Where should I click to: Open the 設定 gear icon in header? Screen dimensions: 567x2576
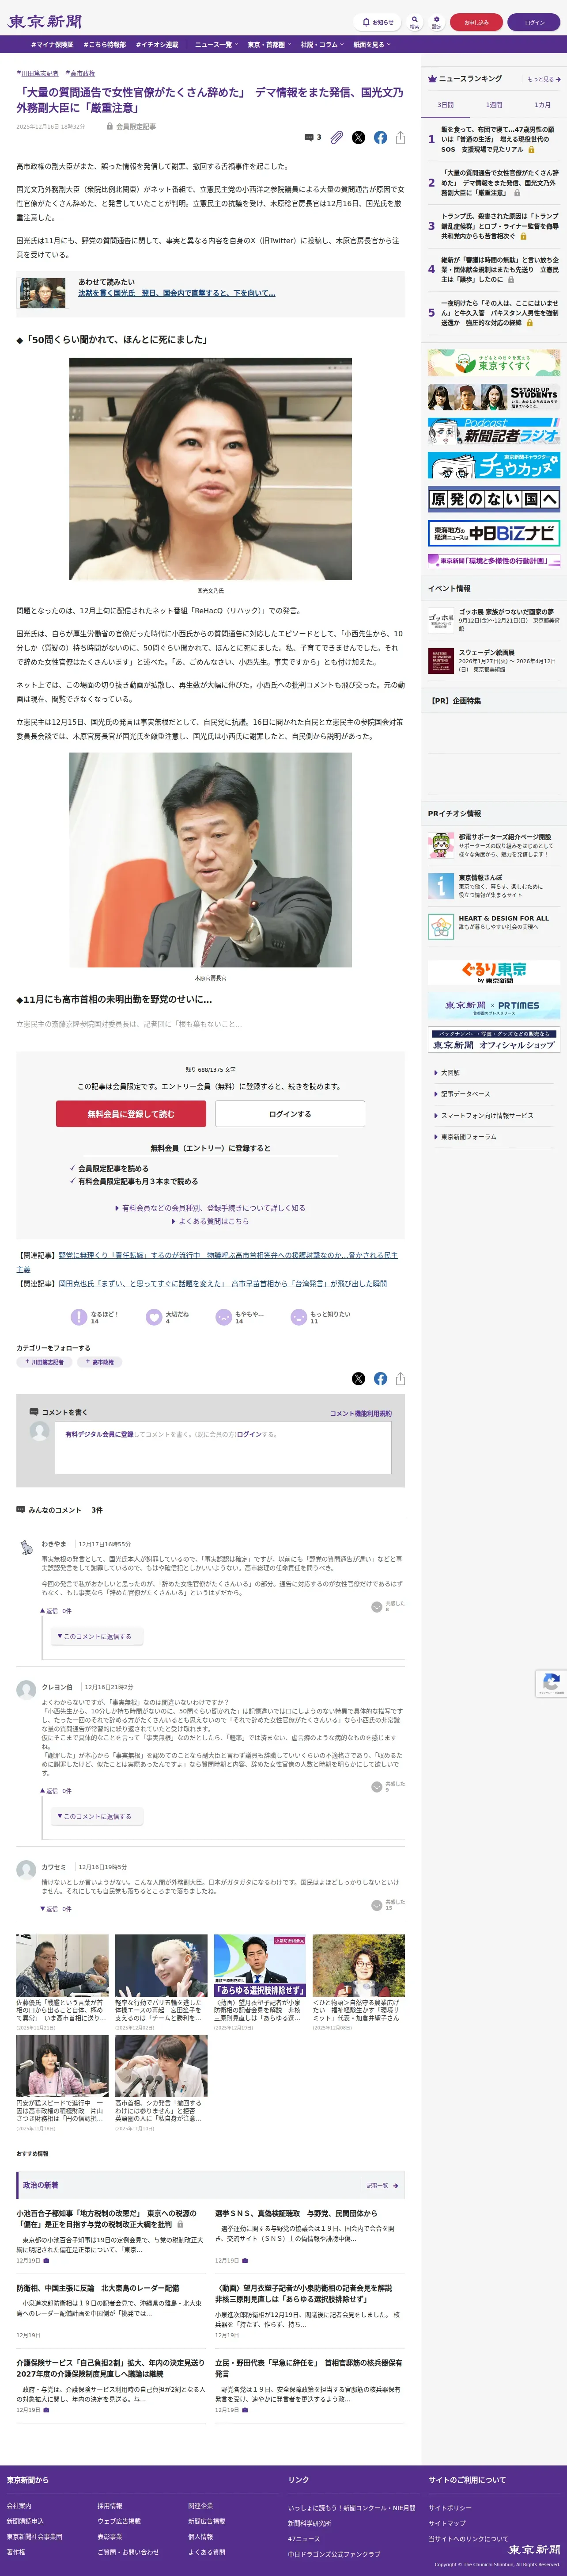click(436, 22)
